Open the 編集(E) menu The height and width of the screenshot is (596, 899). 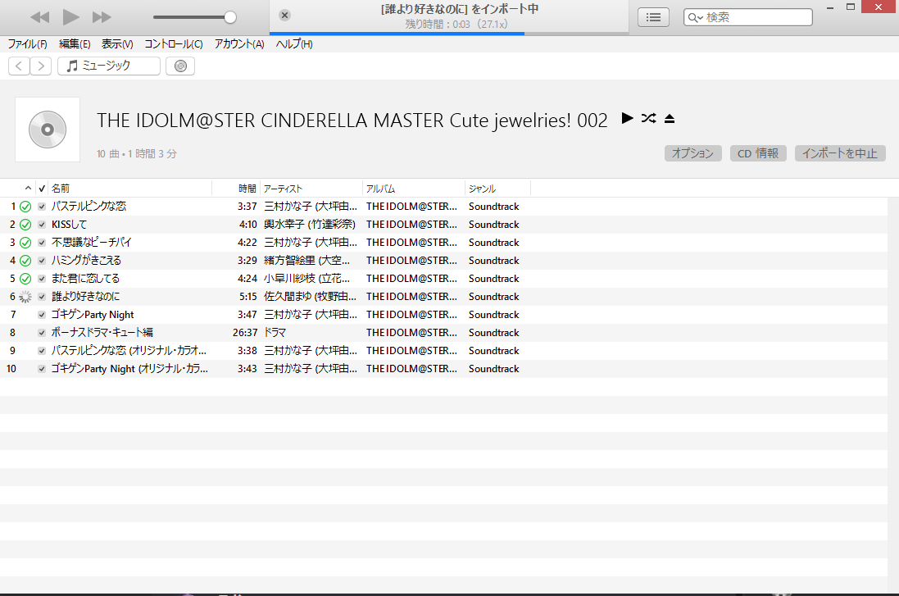[x=75, y=44]
